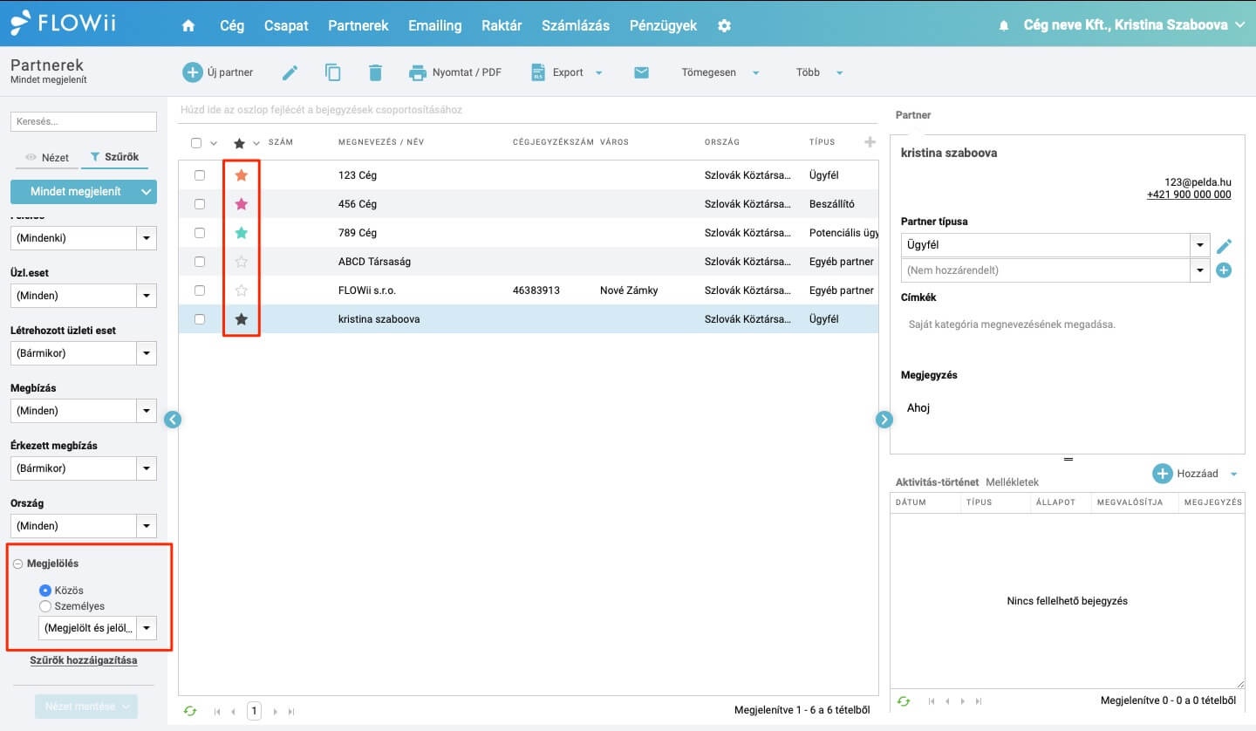The height and width of the screenshot is (731, 1256).
Task: Check the 789 Cég row checkbox
Action: point(200,233)
